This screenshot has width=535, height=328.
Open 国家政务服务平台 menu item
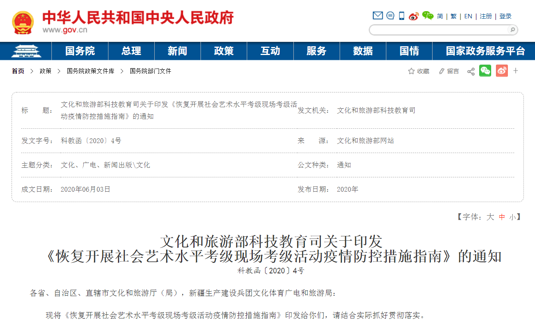(x=485, y=51)
